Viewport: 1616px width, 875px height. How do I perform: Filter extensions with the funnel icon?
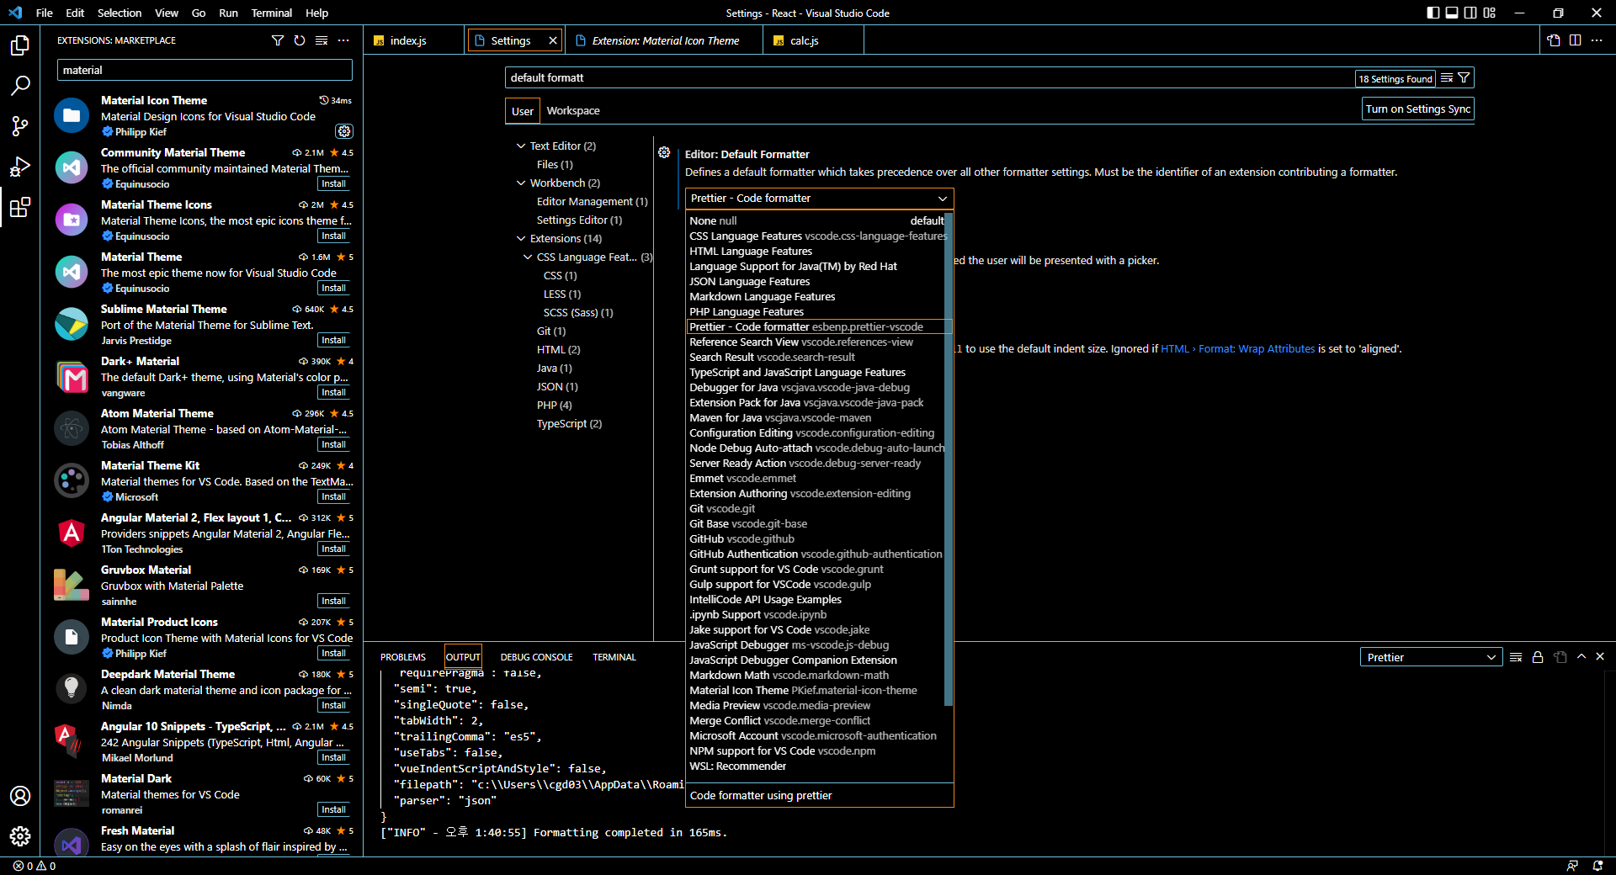pos(278,40)
